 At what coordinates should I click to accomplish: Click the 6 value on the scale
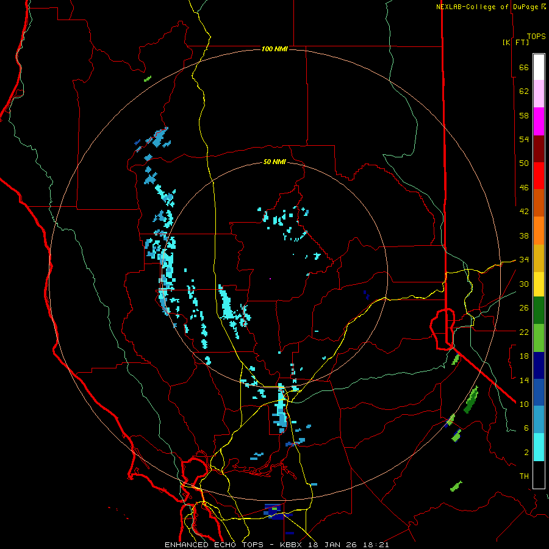click(526, 428)
